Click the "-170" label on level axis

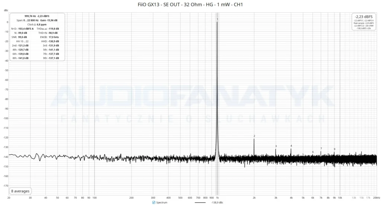(x=6, y=186)
